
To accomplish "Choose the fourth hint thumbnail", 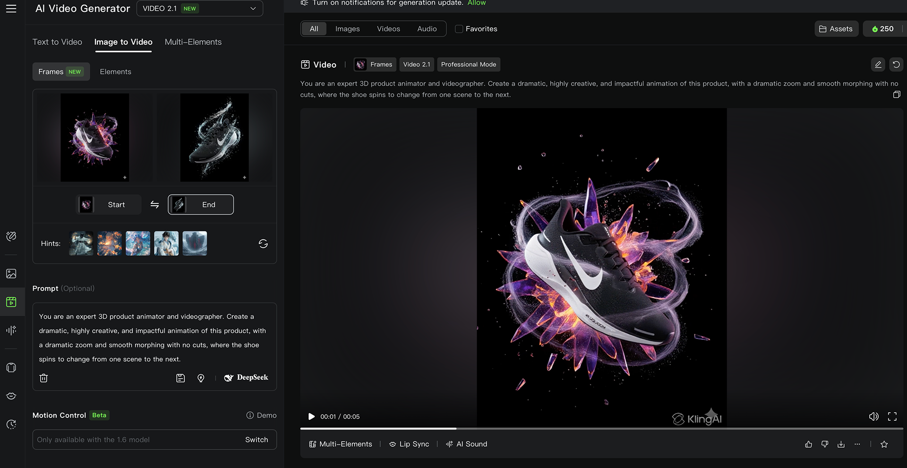I will (x=166, y=243).
